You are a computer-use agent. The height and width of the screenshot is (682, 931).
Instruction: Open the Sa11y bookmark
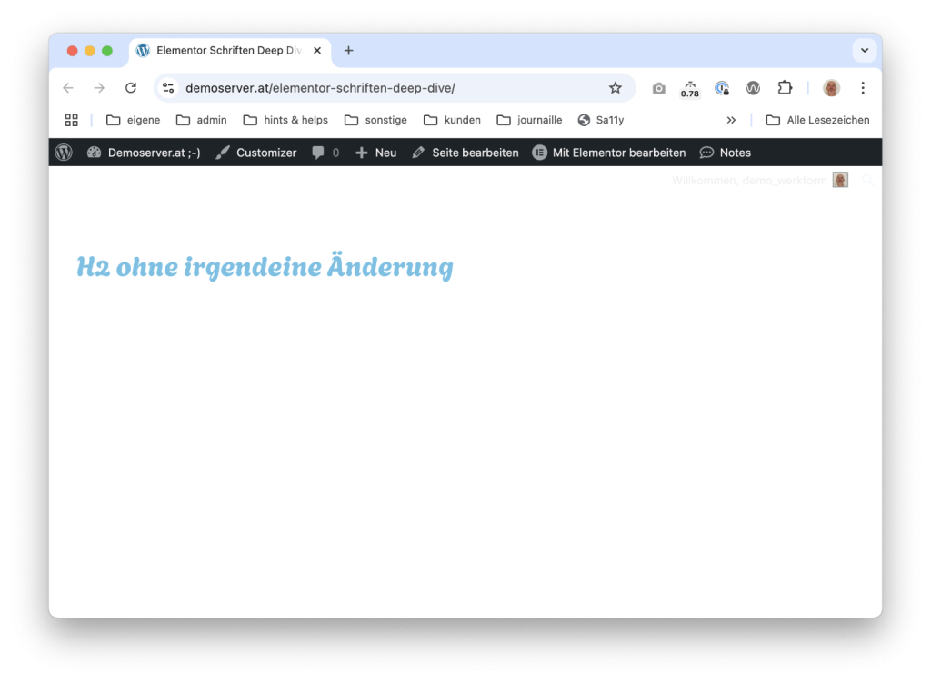(601, 120)
